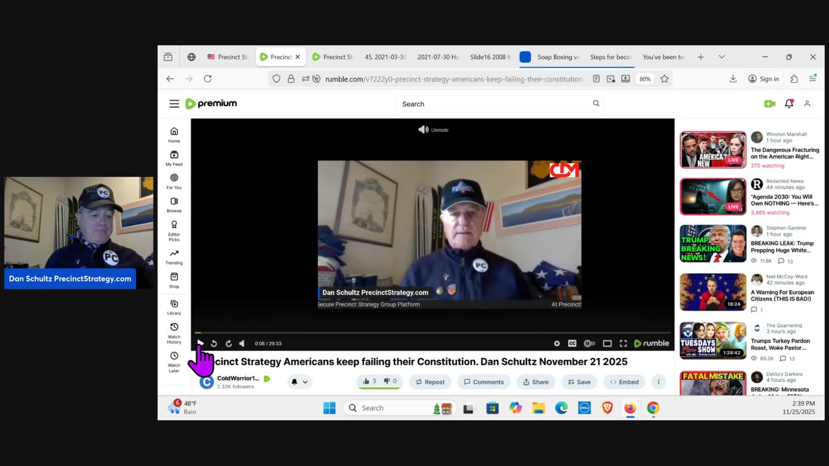Open Rumble notifications bell in header

(x=789, y=104)
